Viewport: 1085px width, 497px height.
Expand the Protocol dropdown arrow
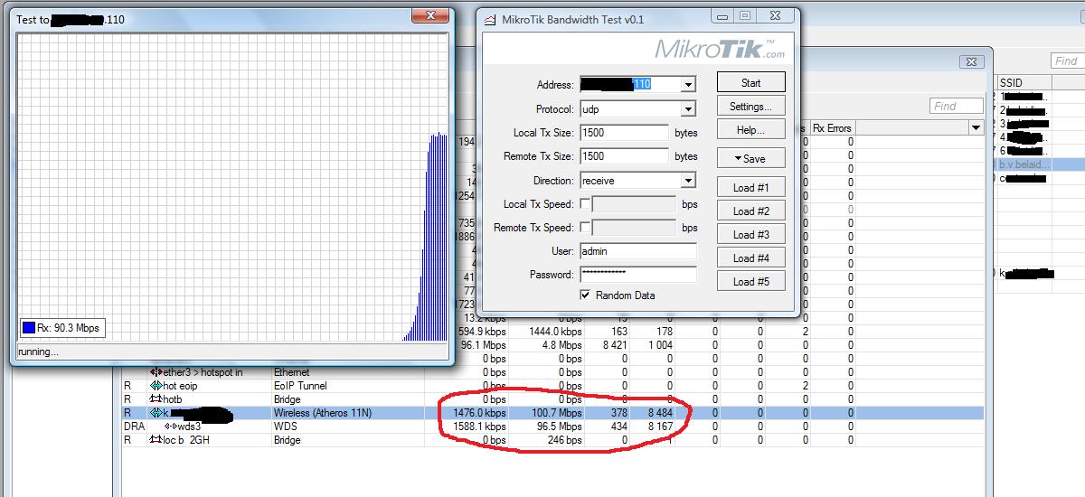pyautogui.click(x=689, y=108)
